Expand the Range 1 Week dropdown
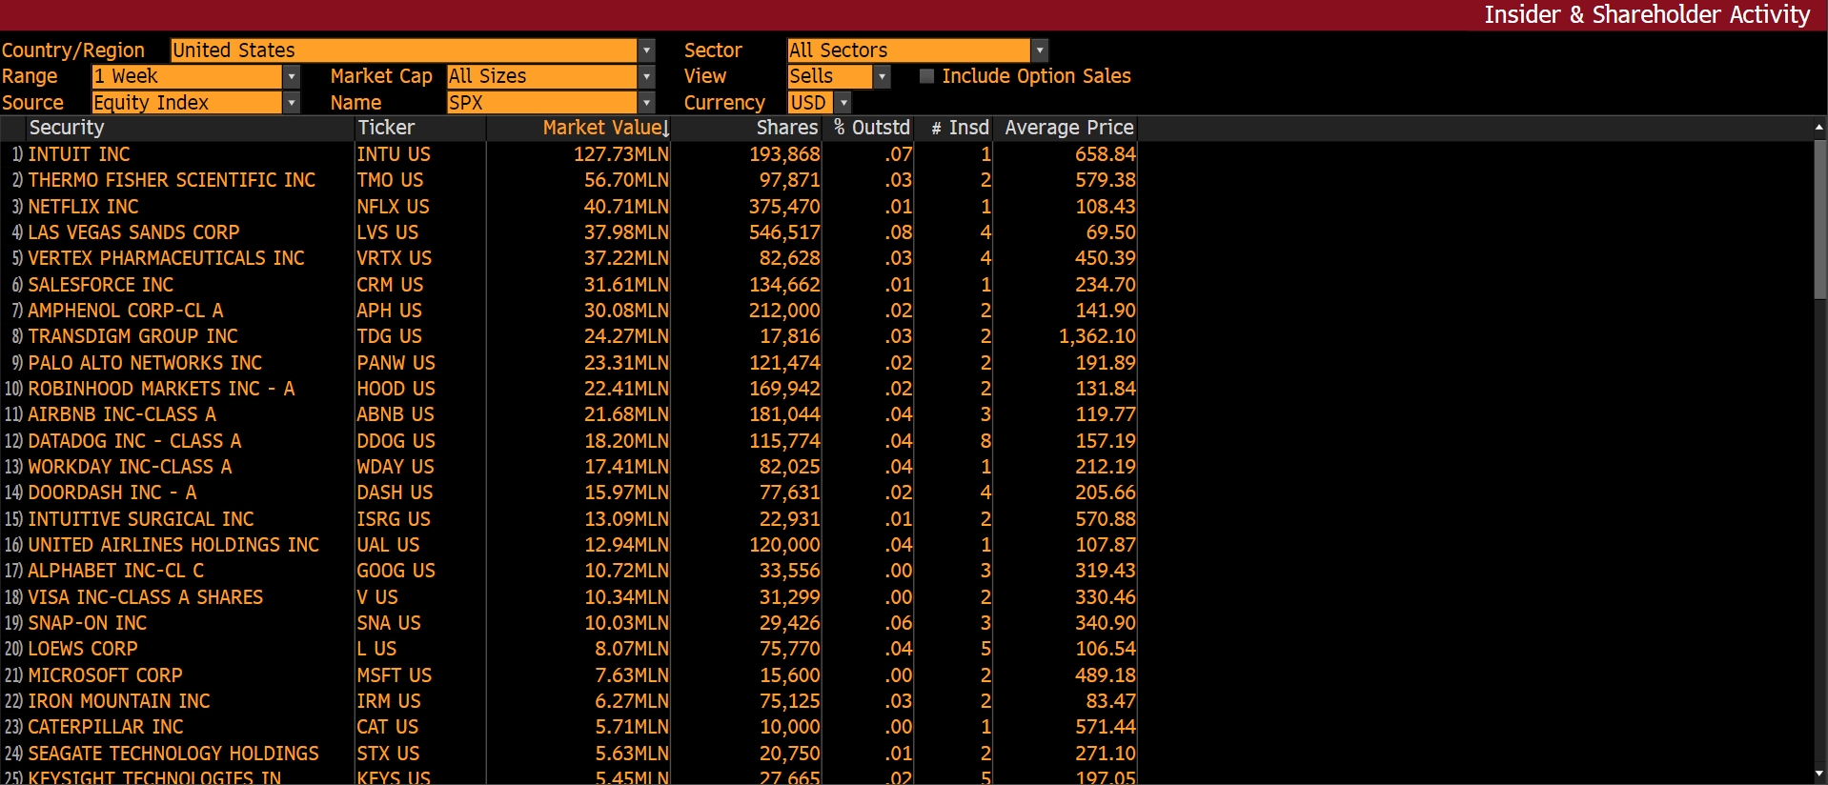Screen dimensions: 1828x785 [x=292, y=76]
